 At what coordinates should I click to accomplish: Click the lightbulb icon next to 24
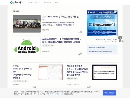81,32
